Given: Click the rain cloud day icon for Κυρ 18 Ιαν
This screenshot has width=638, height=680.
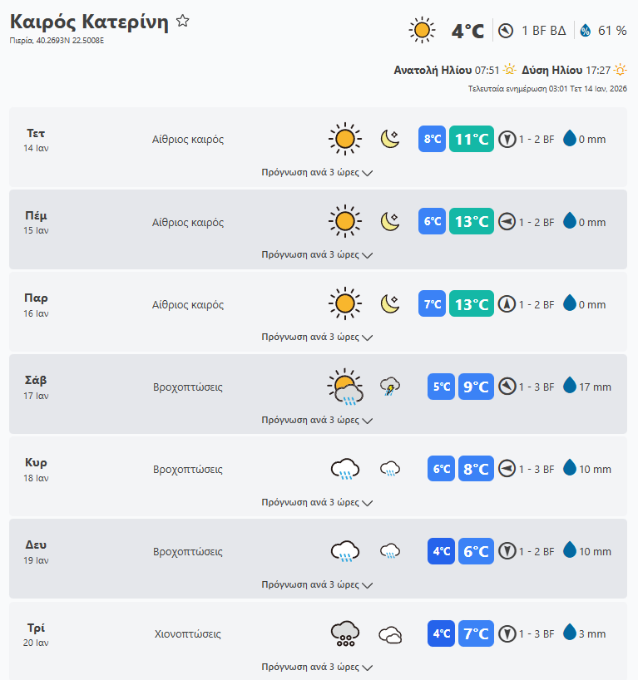Looking at the screenshot, I should pyautogui.click(x=344, y=470).
